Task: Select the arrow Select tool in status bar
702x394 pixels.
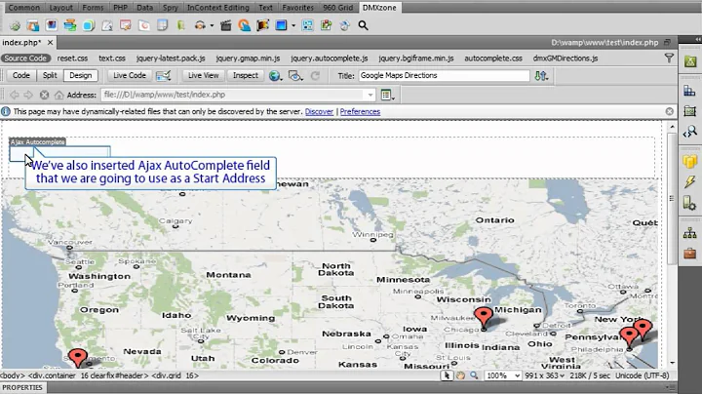Action: 447,375
